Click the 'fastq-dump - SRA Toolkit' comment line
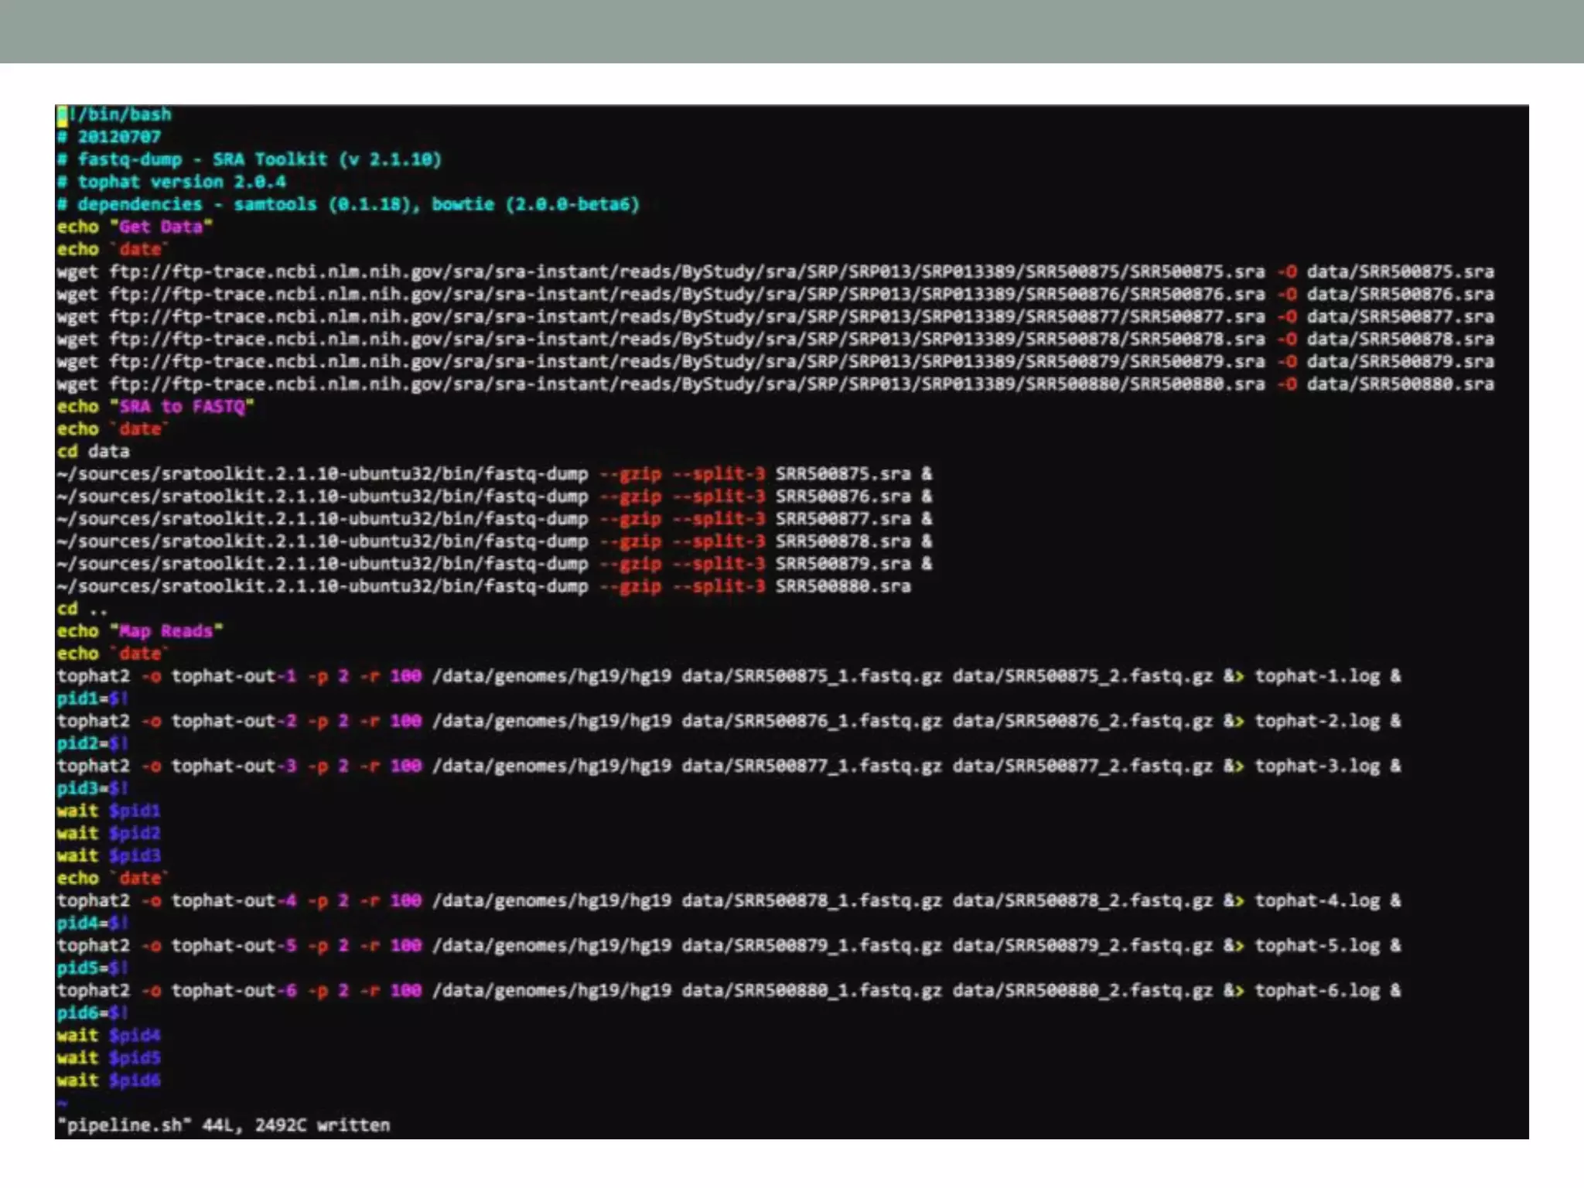 (249, 159)
